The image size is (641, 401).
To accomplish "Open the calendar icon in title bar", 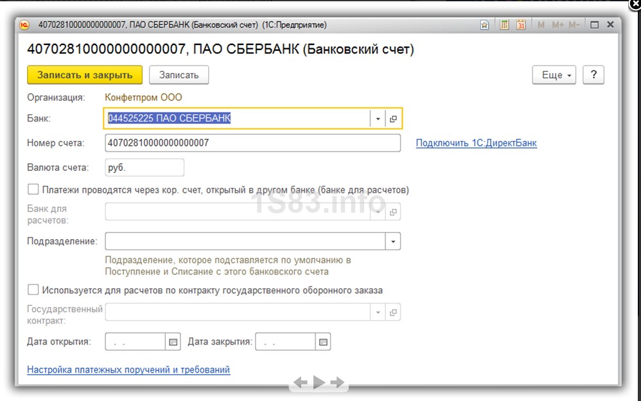I will point(521,25).
